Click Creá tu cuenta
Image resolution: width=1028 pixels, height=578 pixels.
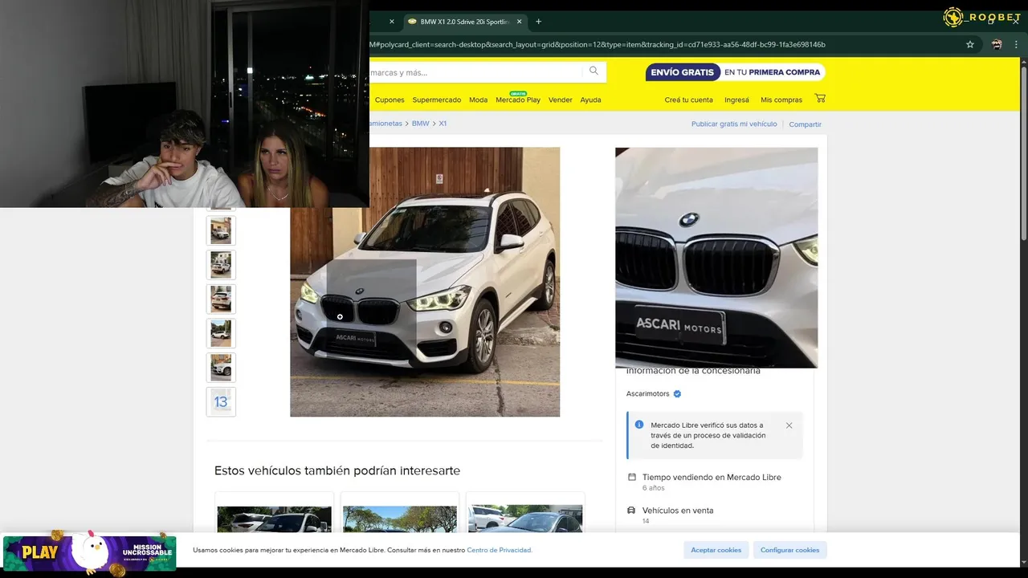coord(688,100)
